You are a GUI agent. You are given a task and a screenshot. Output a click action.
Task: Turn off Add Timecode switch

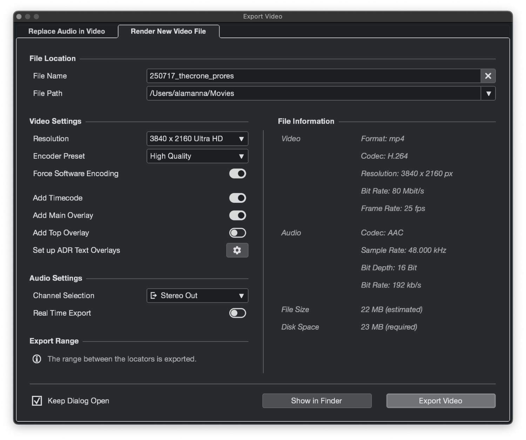click(x=237, y=198)
